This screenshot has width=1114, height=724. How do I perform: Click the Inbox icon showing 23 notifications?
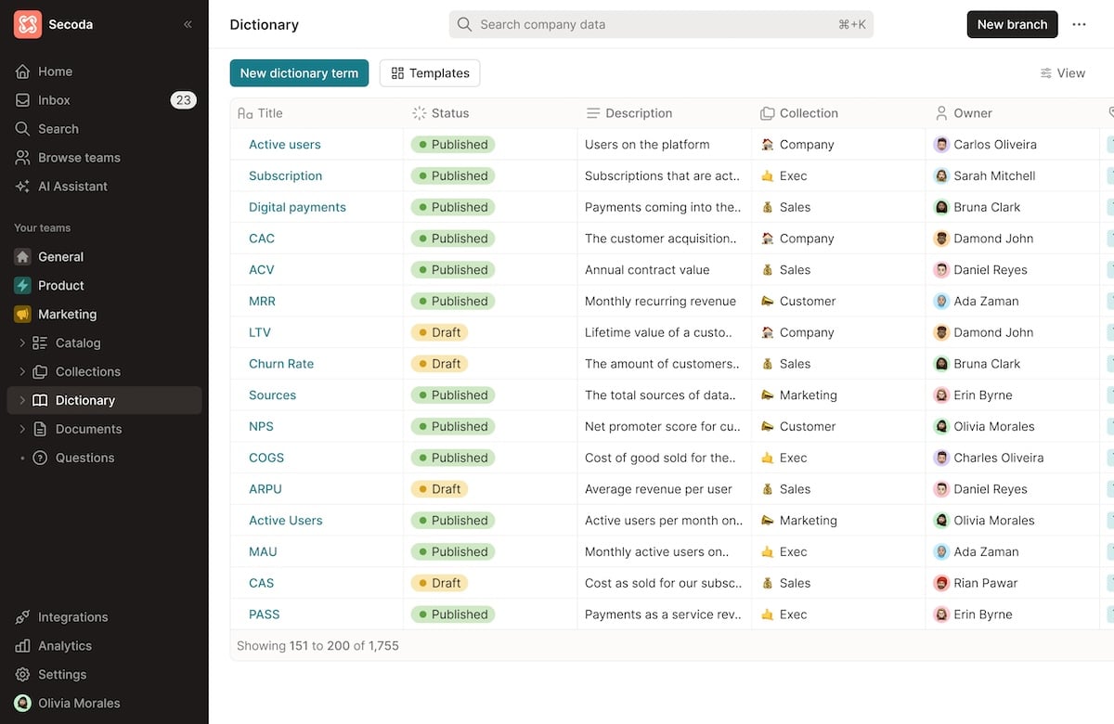click(21, 100)
